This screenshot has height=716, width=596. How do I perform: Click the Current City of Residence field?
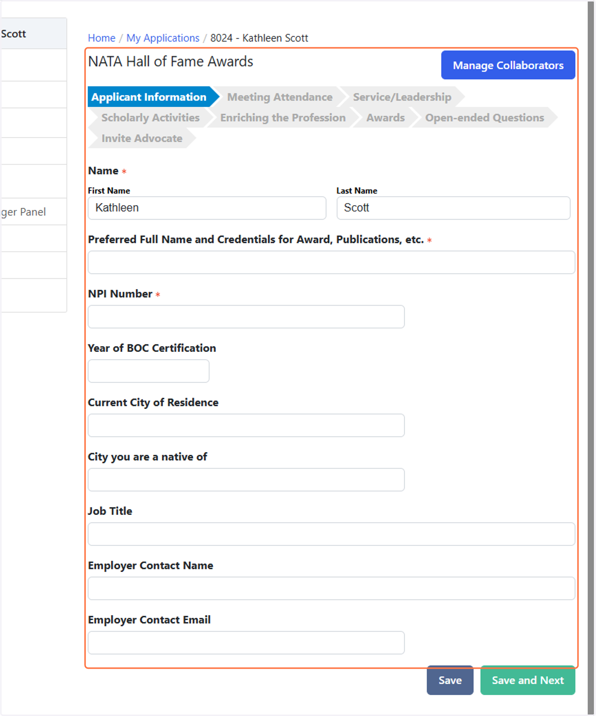[246, 425]
